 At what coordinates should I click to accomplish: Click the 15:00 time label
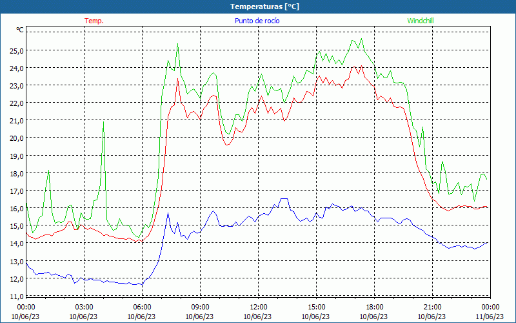(x=316, y=307)
